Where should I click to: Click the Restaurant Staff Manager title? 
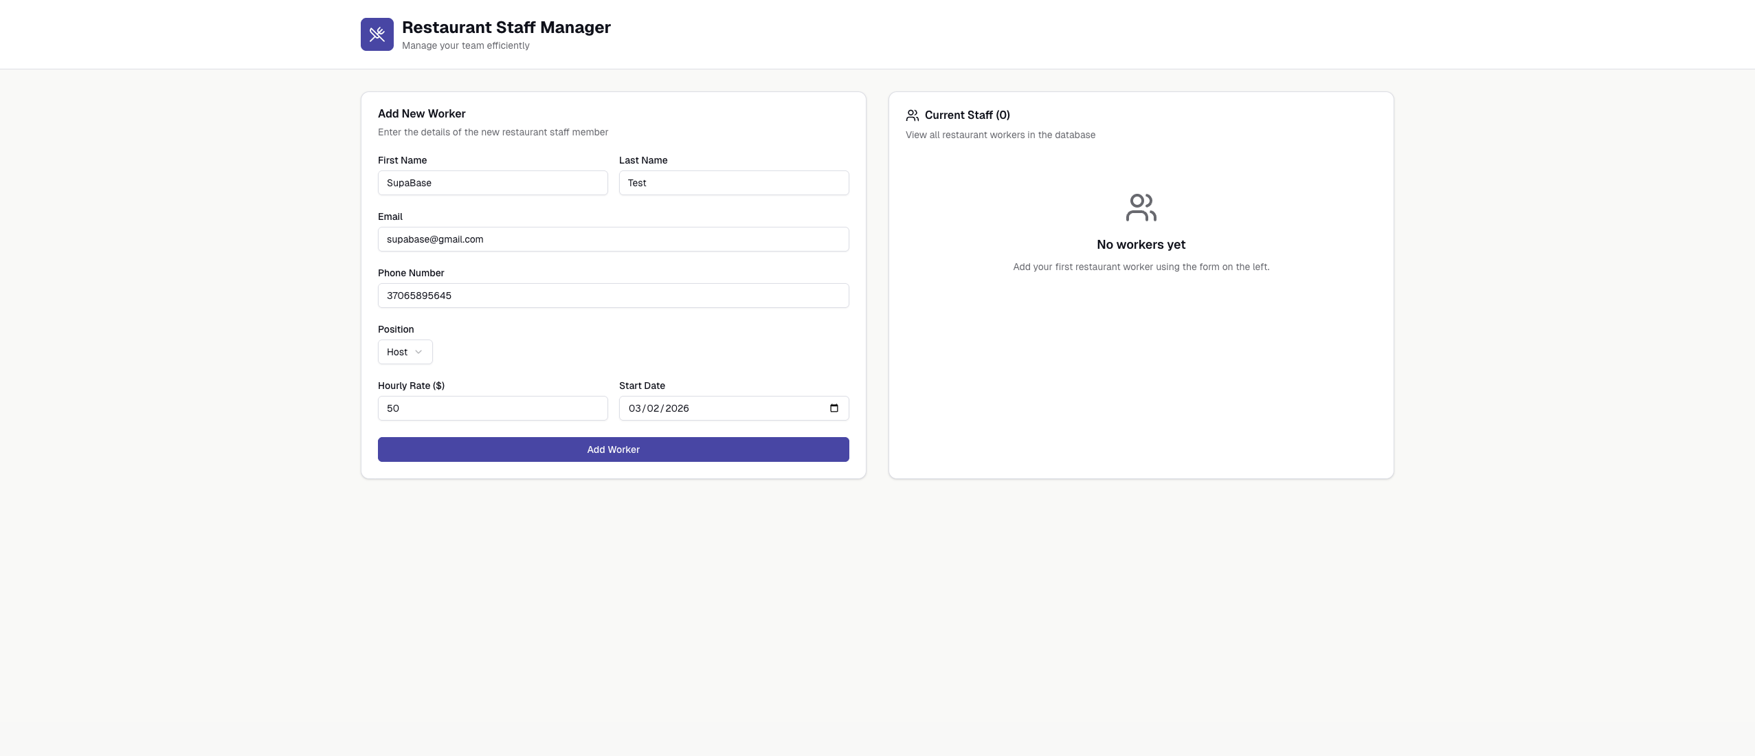[x=506, y=27]
